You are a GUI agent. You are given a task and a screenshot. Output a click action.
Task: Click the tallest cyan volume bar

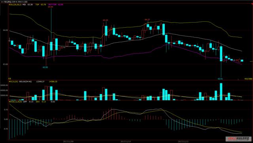click(221, 92)
